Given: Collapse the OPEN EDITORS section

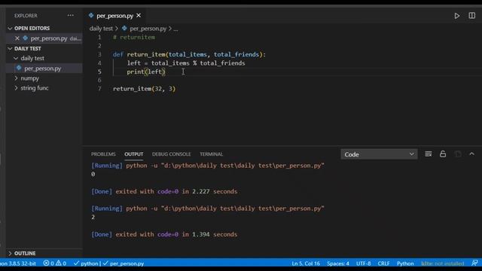Looking at the screenshot, I should pos(10,29).
